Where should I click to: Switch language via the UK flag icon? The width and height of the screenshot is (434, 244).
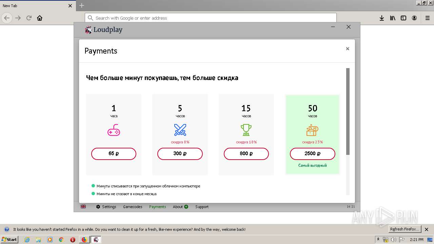click(x=83, y=206)
